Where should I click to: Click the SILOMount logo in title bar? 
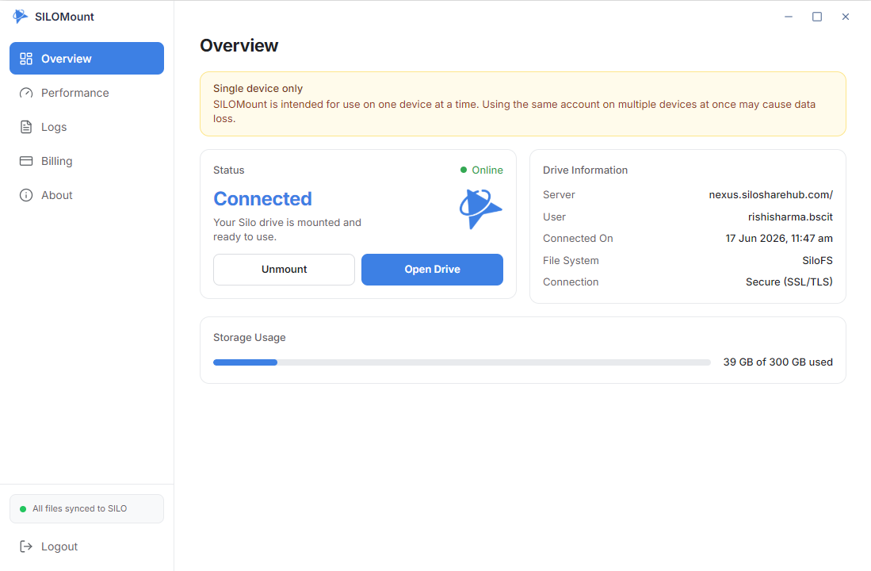(20, 17)
